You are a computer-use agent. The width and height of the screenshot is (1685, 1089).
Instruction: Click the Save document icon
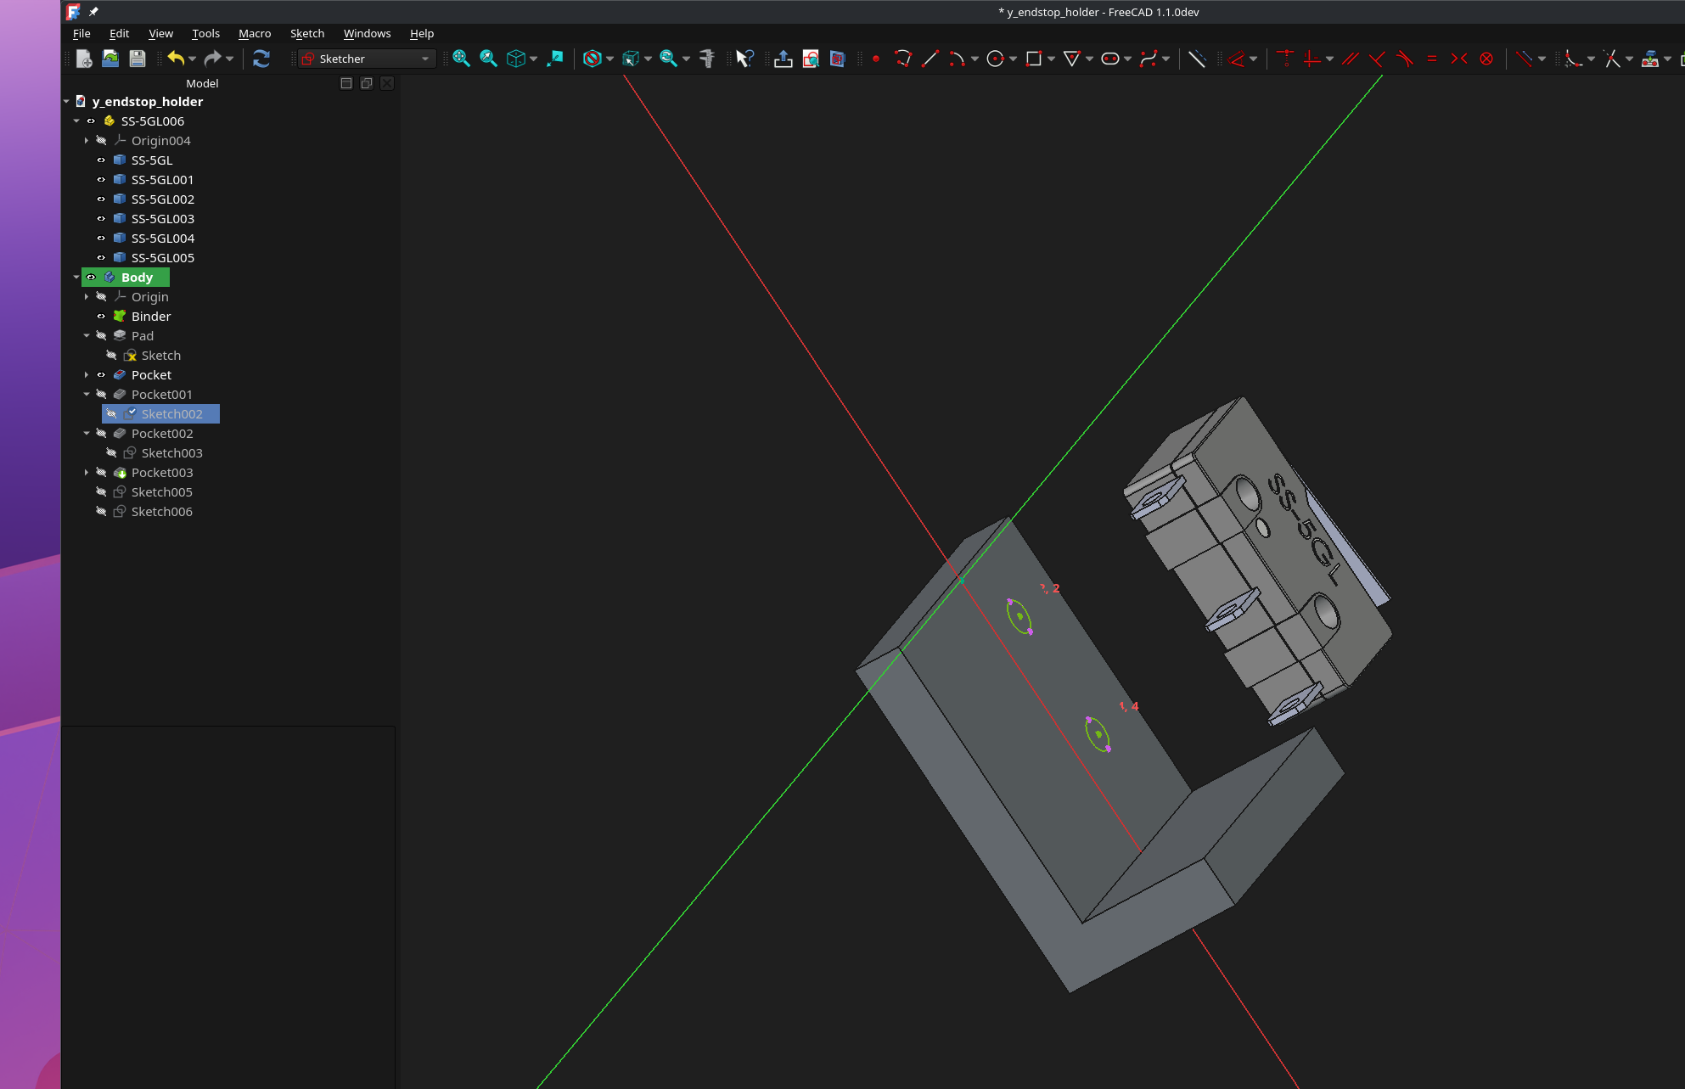click(138, 59)
